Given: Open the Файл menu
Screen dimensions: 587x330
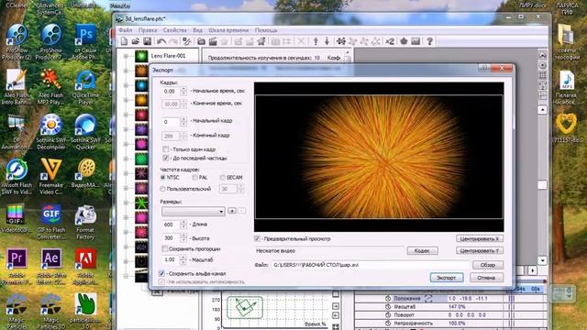Looking at the screenshot, I should pyautogui.click(x=126, y=30).
